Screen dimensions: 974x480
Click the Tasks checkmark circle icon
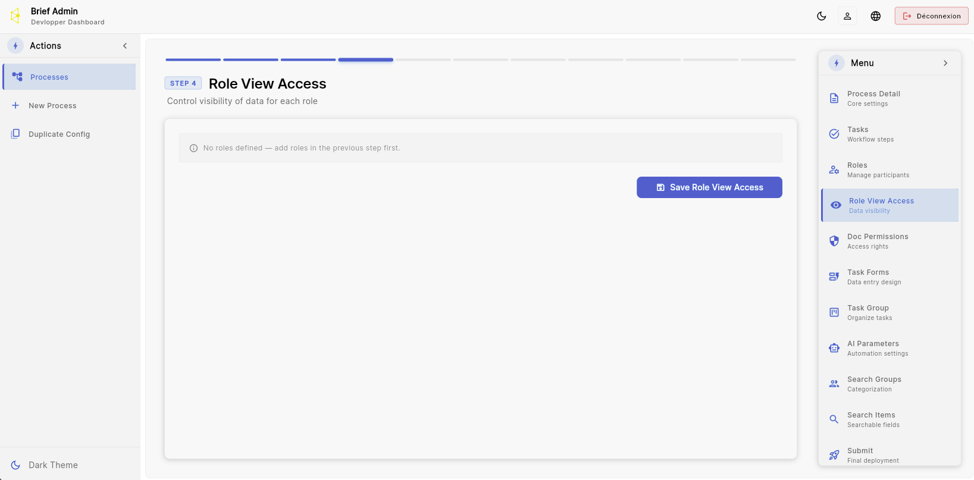click(834, 134)
